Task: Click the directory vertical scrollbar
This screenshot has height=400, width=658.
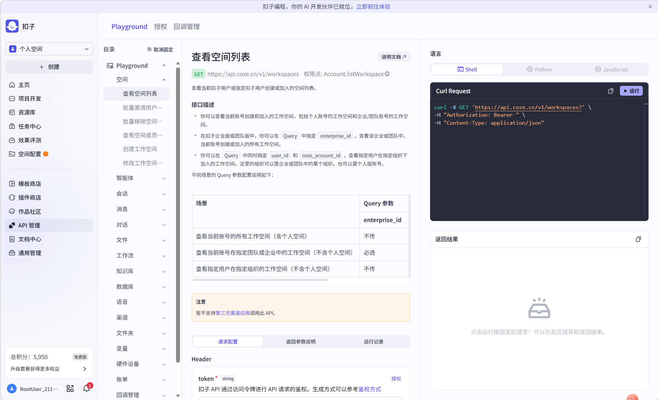Action: tap(178, 214)
